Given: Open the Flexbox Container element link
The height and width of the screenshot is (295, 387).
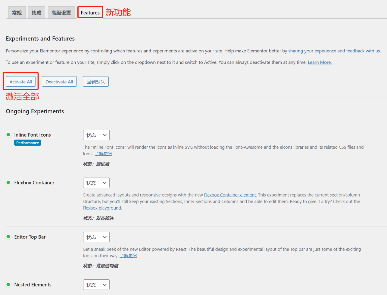Looking at the screenshot, I should coord(230,195).
